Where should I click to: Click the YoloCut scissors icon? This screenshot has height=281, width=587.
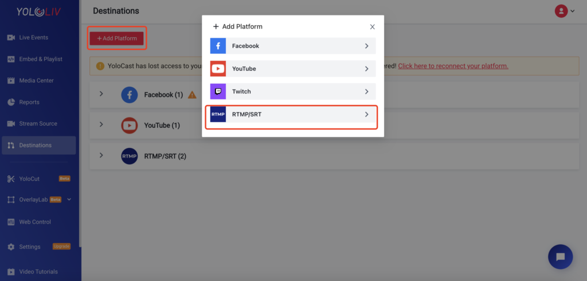tap(11, 179)
